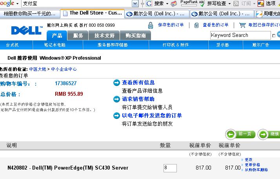Open 取回已保存的订单 link
280x179 pixels.
coord(264,25)
